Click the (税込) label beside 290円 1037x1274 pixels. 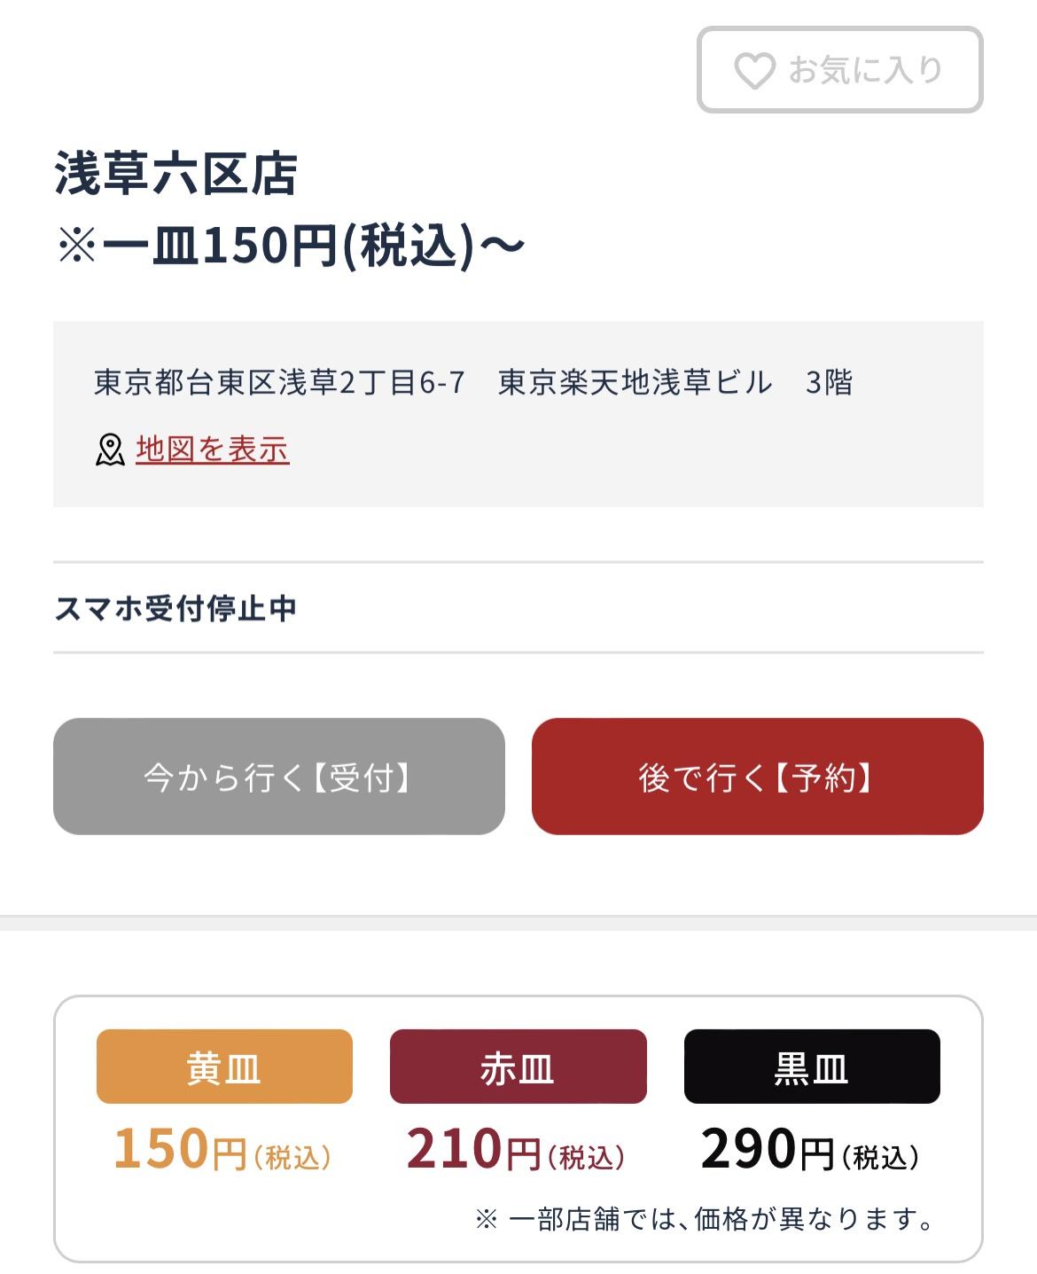881,1157
